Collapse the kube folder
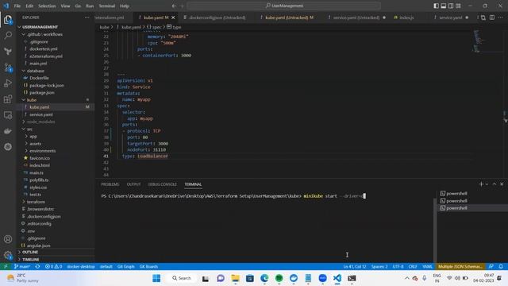The image size is (508, 286). pyautogui.click(x=32, y=100)
